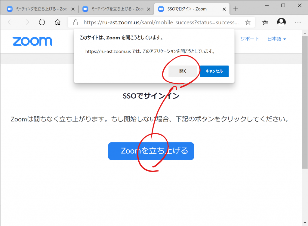Open a new browser tab
308x226 pixels.
(236, 9)
